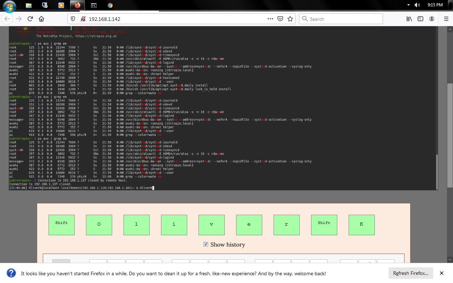The height and width of the screenshot is (283, 453).
Task: Open the volume control in system tray
Action: 417,5
